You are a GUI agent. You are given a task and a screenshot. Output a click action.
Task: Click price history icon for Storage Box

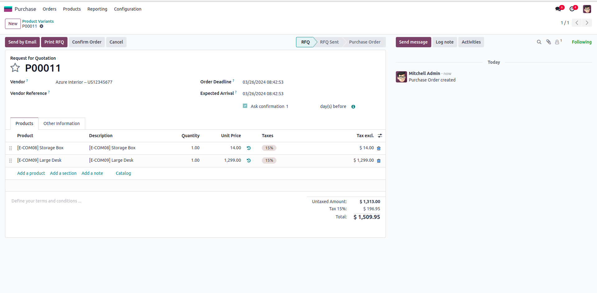click(249, 148)
